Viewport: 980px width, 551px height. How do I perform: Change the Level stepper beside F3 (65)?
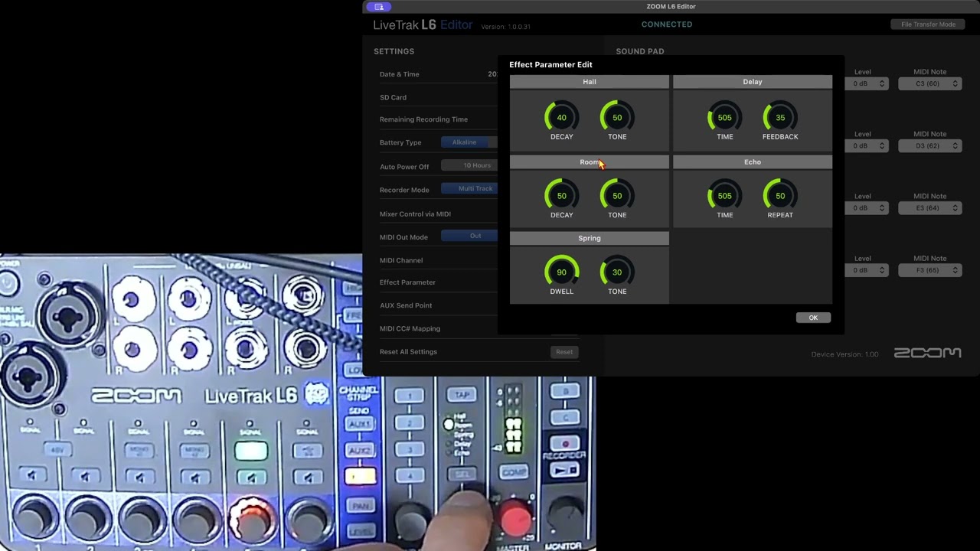(x=867, y=270)
